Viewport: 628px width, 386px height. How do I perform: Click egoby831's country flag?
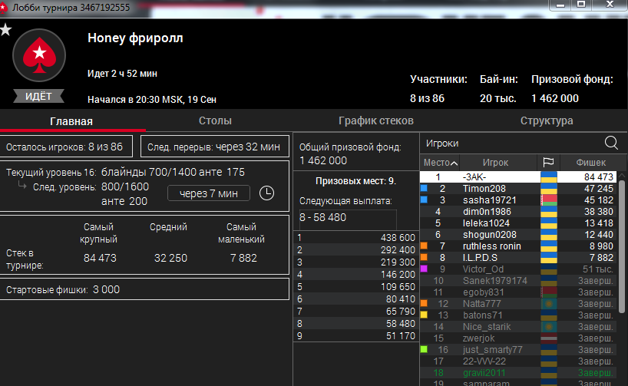[x=549, y=292]
